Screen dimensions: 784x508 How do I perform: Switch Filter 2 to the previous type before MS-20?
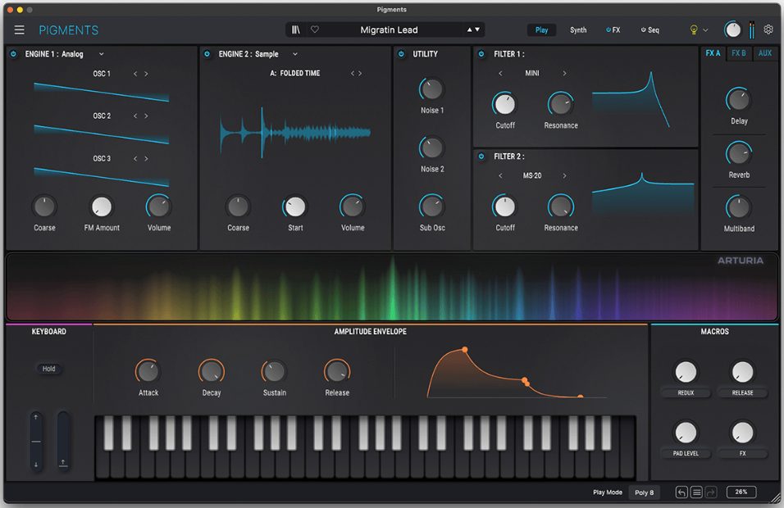click(500, 176)
